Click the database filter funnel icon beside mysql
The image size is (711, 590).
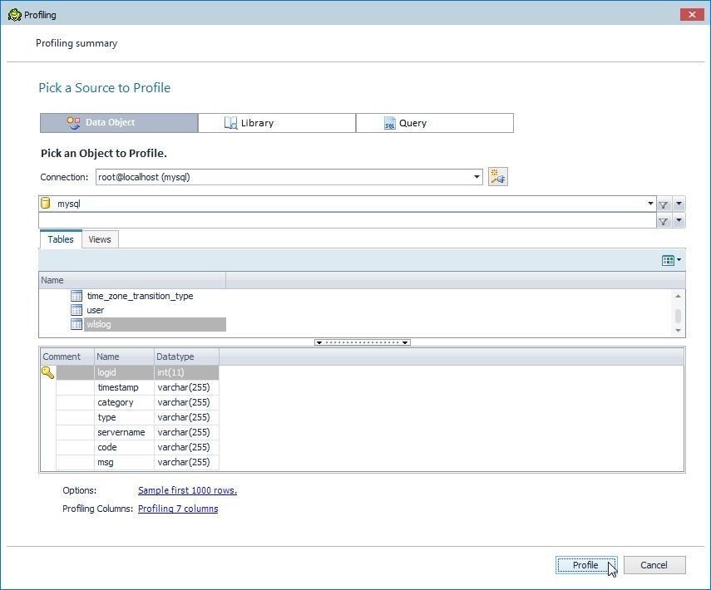[663, 204]
